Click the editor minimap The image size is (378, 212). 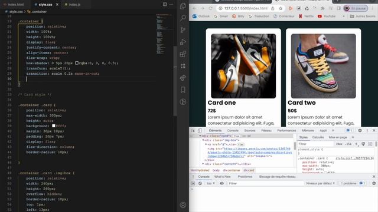coord(164,34)
